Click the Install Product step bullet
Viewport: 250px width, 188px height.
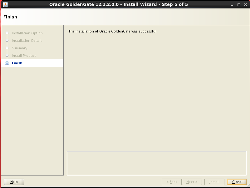pyautogui.click(x=7, y=56)
